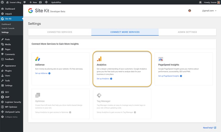Click Setup Analytics to access Tag Manager
This screenshot has height=132, width=221.
click(x=116, y=112)
